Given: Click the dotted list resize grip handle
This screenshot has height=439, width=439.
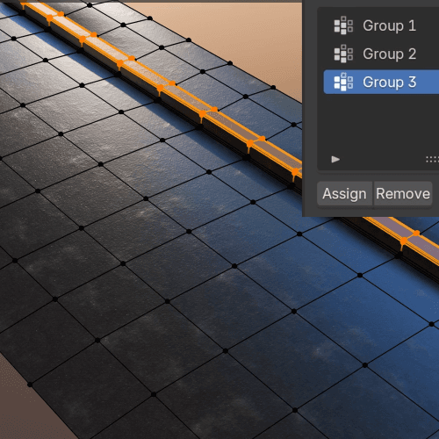Looking at the screenshot, I should (x=432, y=159).
